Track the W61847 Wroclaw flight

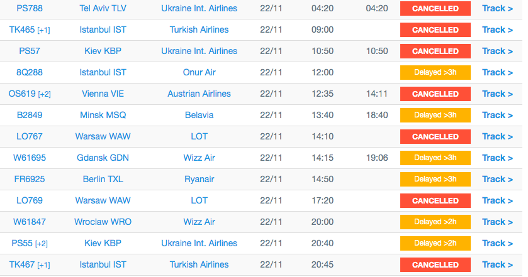tap(497, 222)
